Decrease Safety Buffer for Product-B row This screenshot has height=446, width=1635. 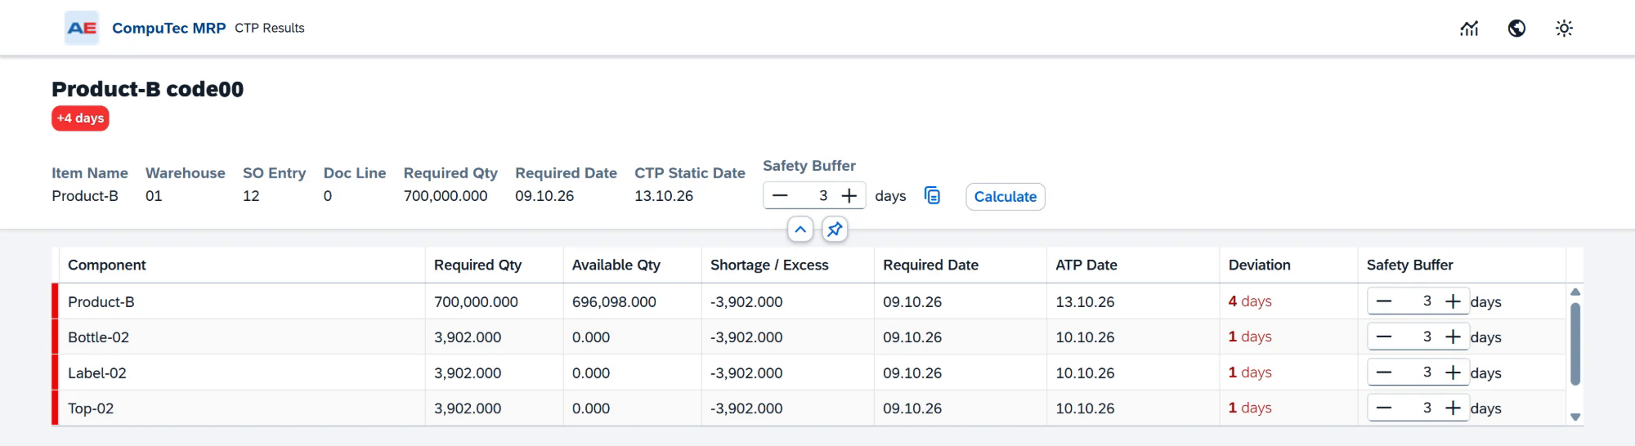click(x=1384, y=301)
